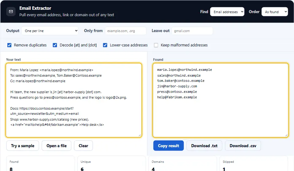Image resolution: width=294 pixels, height=171 pixels.
Task: Click the Open a file button
Action: coord(56,146)
